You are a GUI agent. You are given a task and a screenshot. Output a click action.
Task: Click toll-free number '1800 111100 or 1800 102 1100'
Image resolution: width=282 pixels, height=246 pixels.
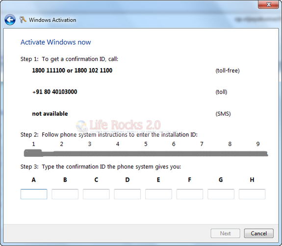click(72, 71)
